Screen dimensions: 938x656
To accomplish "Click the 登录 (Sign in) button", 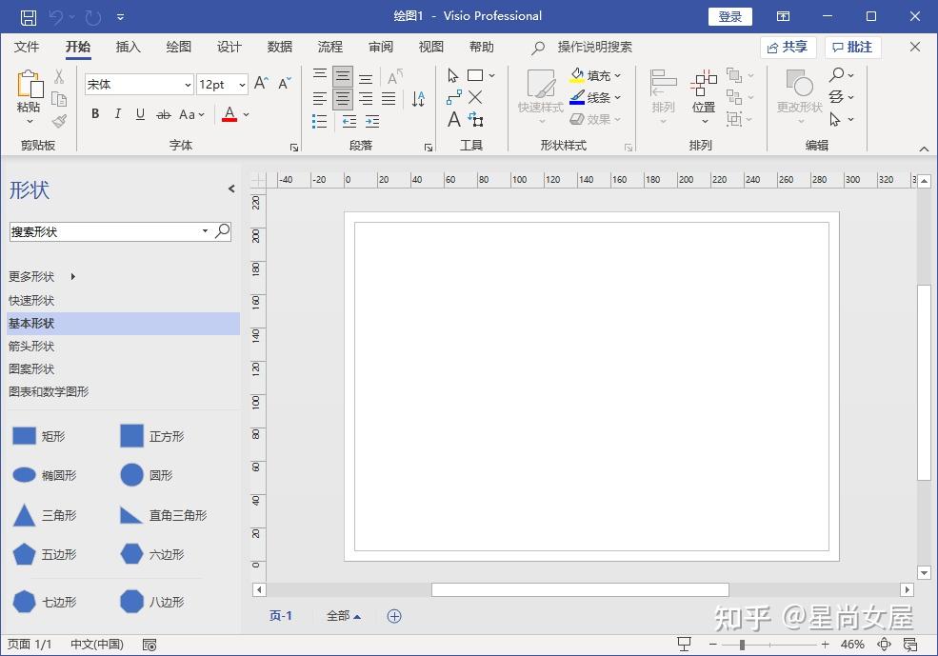I will 729,15.
